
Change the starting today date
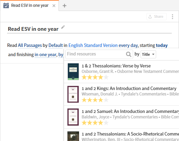click(x=162, y=45)
